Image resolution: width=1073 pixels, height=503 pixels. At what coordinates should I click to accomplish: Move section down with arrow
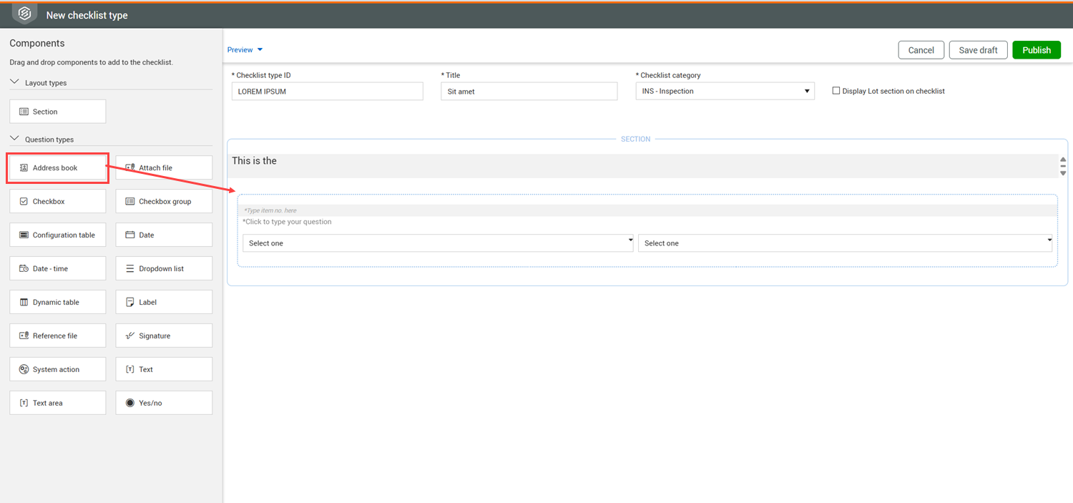(x=1063, y=173)
